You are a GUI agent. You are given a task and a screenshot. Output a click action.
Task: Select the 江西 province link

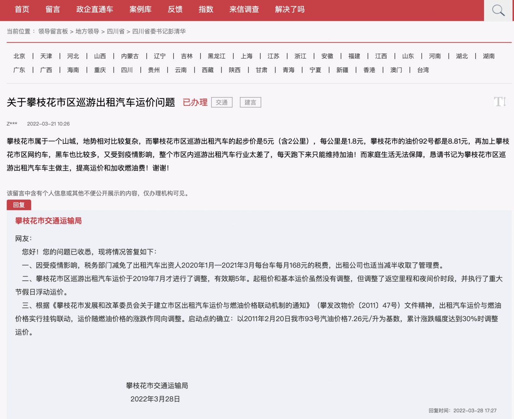point(381,56)
